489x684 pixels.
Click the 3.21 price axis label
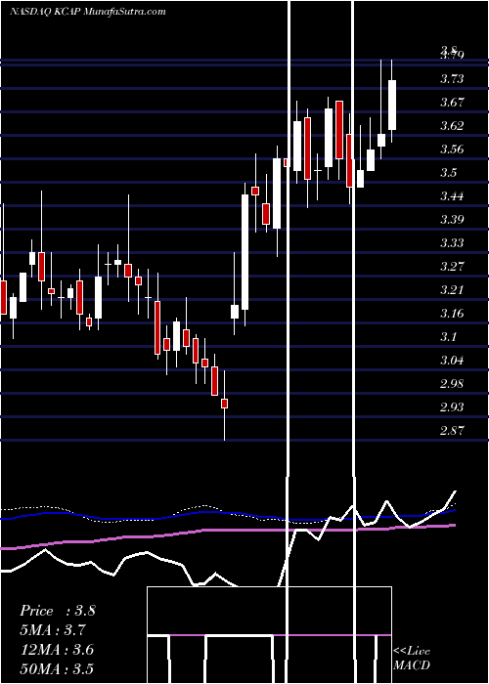pyautogui.click(x=452, y=290)
